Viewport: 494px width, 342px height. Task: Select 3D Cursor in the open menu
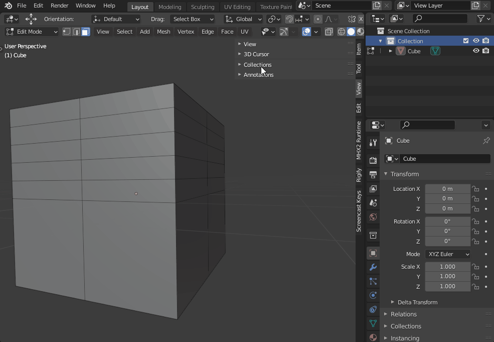click(256, 54)
